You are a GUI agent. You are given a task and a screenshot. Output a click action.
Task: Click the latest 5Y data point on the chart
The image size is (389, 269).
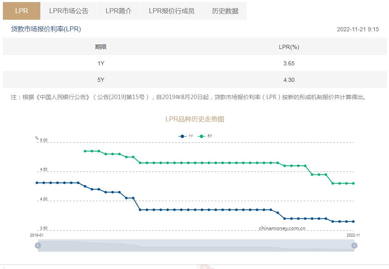353,183
